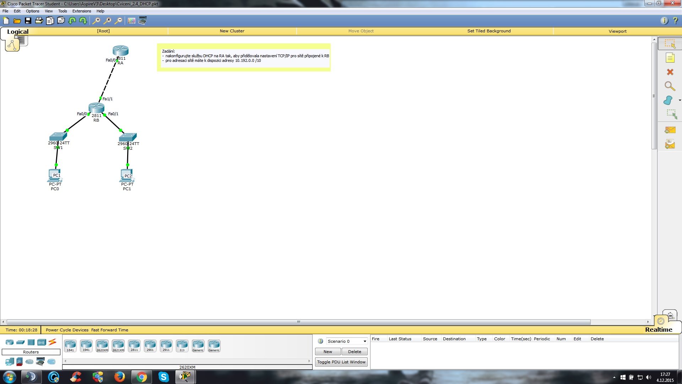Click Set Tiled Background
This screenshot has height=384, width=682.
(x=489, y=31)
